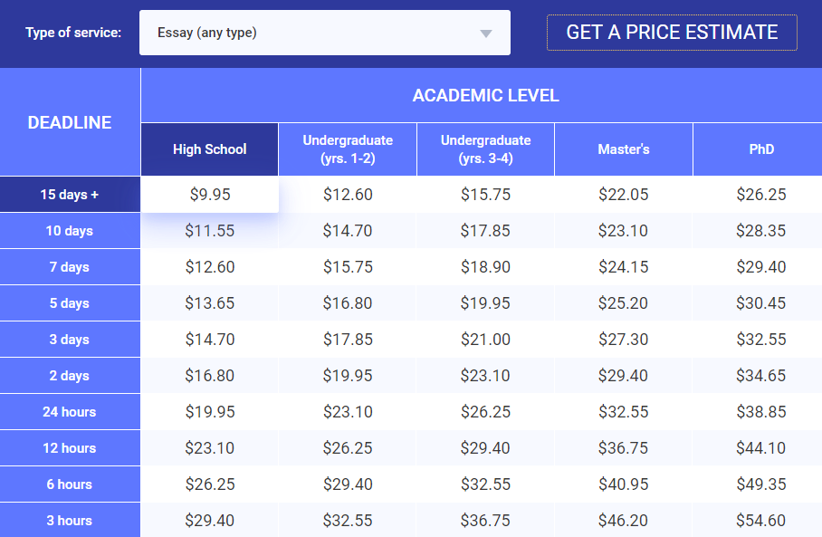The width and height of the screenshot is (822, 537).
Task: Click the $13.65 High School 5 days price
Action: pyautogui.click(x=210, y=303)
